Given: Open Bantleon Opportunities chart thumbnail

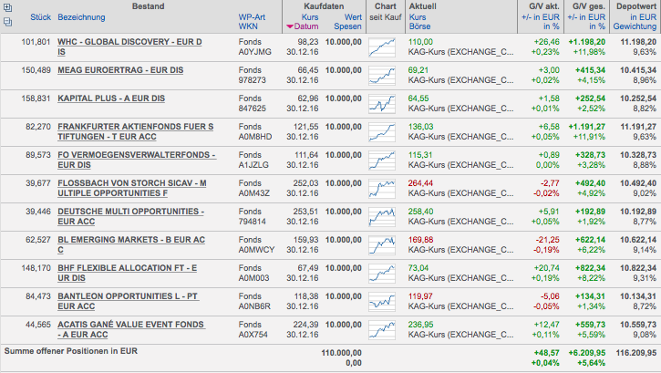Looking at the screenshot, I should [x=382, y=301].
